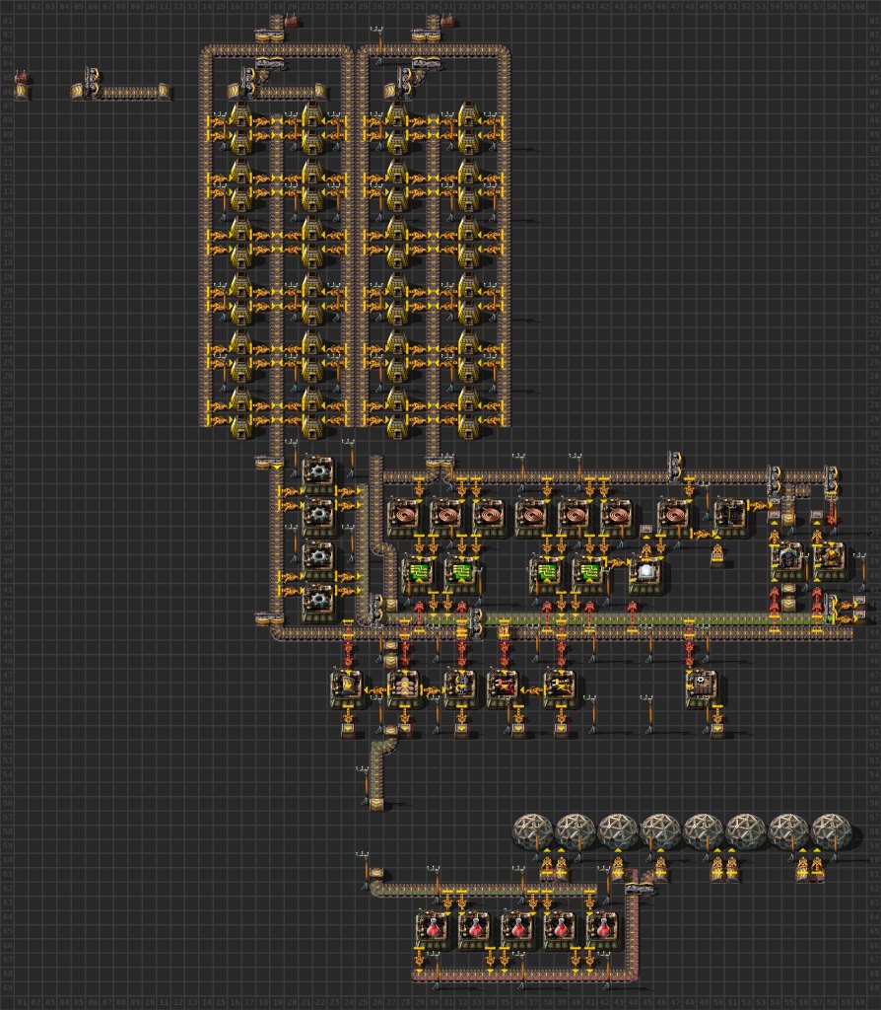The width and height of the screenshot is (881, 1010).
Task: Click the bottom-left furnace of the left smelting block
Action: point(240,425)
